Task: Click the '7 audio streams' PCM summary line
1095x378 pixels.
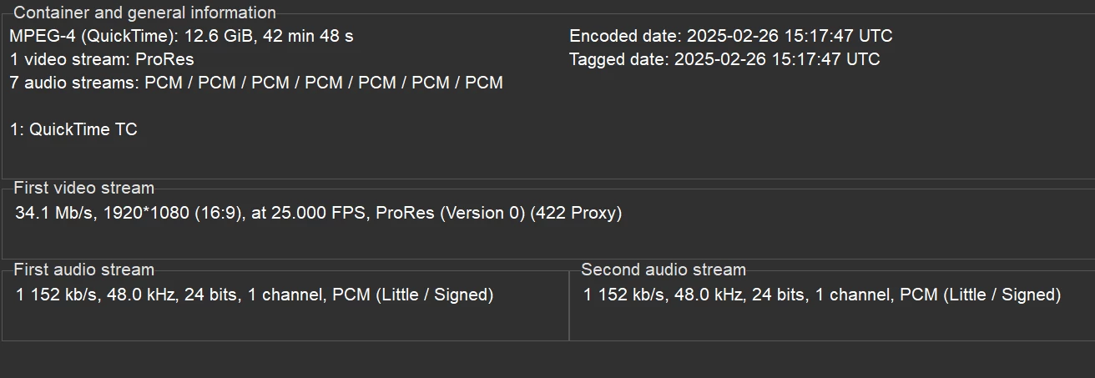Action: (256, 83)
